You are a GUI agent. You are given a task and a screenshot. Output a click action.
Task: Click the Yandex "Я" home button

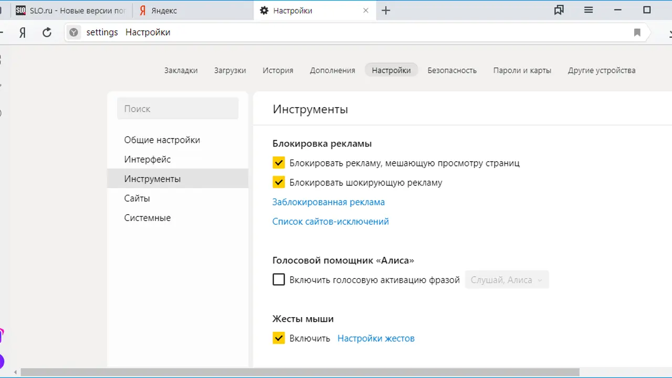pos(23,33)
